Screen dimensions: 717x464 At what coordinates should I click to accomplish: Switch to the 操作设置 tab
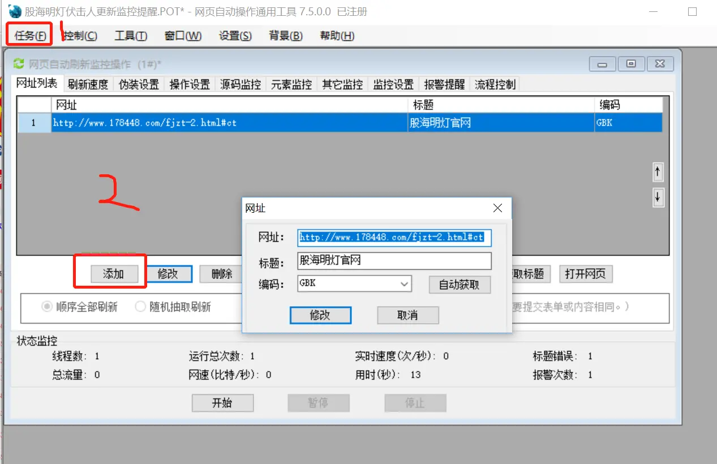click(x=190, y=85)
